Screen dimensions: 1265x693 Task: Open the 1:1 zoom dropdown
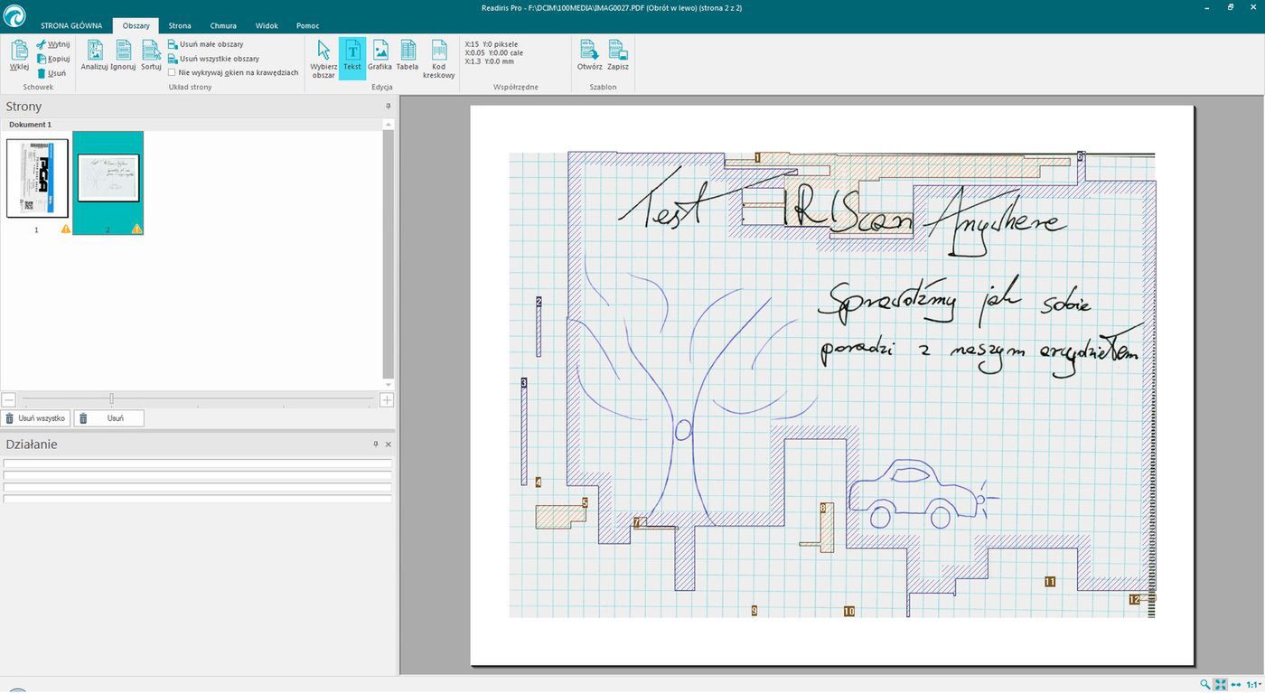[1254, 685]
